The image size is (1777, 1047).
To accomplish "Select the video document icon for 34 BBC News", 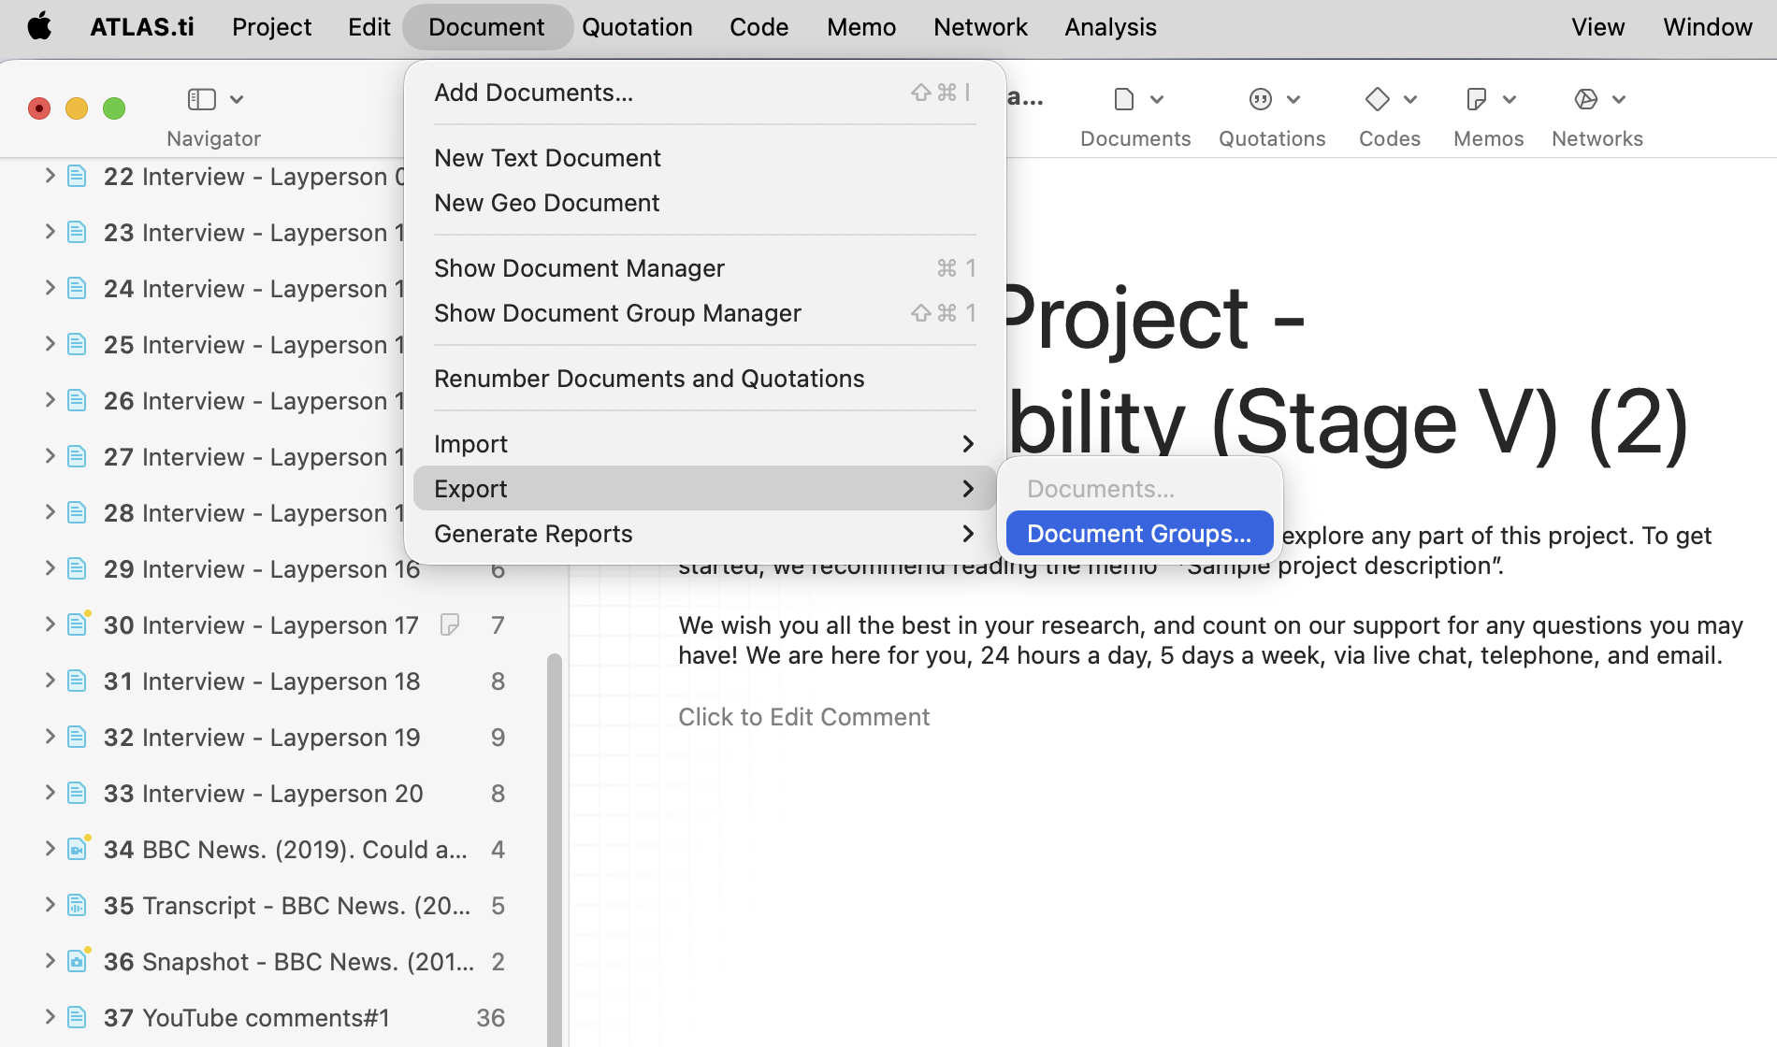I will [x=78, y=849].
